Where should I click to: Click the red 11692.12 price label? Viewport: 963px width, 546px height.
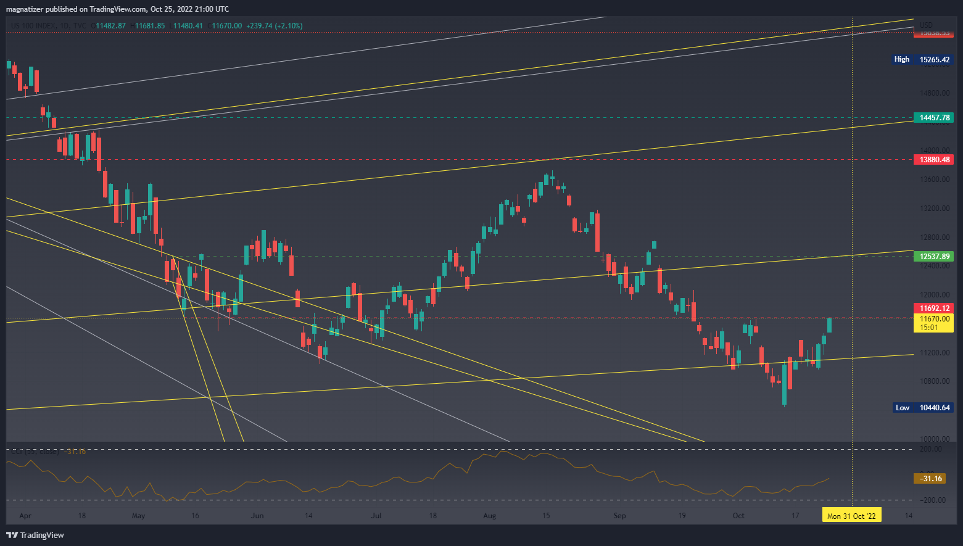click(x=933, y=308)
